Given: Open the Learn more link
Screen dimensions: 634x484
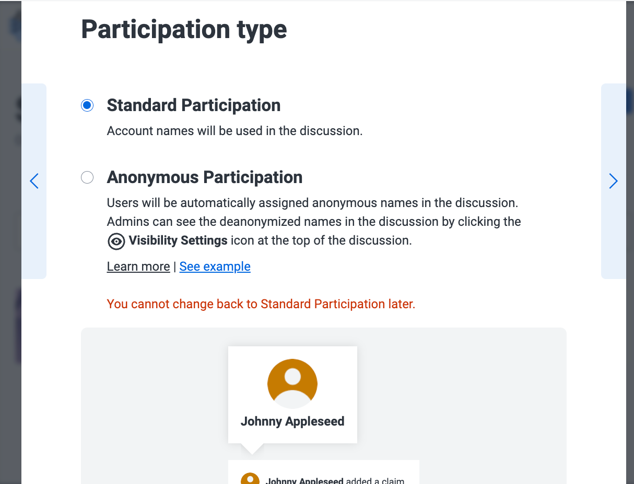Looking at the screenshot, I should point(138,267).
